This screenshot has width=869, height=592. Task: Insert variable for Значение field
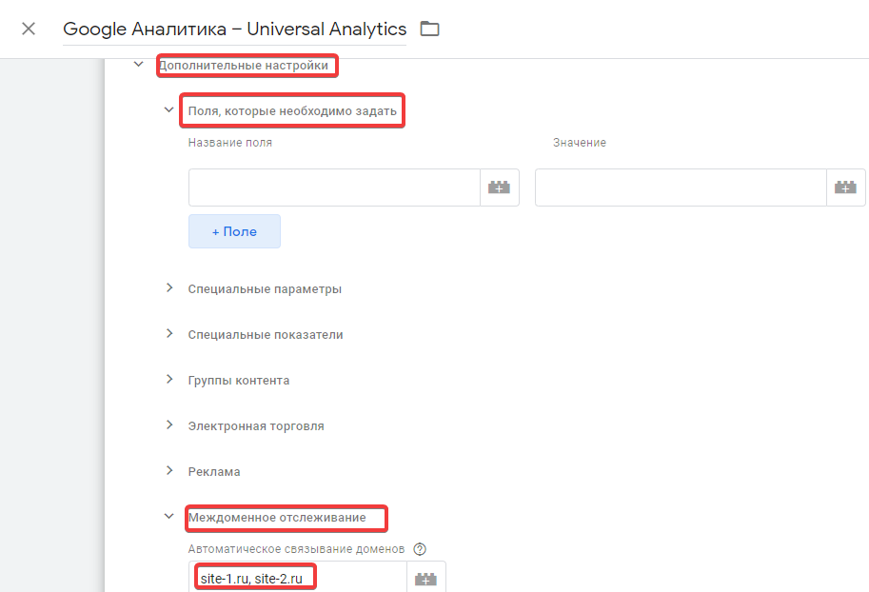click(846, 187)
